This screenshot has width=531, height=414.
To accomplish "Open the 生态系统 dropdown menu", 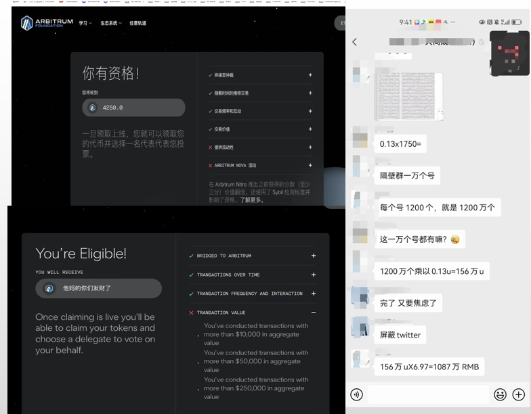I will click(111, 23).
